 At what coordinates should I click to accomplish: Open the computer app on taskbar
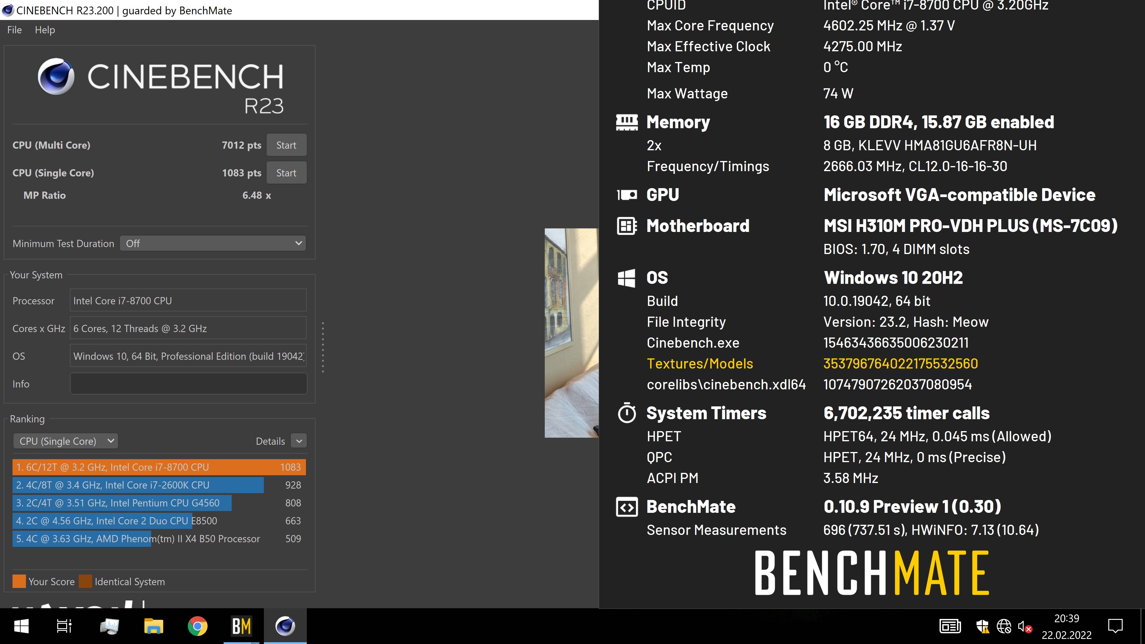coord(109,626)
